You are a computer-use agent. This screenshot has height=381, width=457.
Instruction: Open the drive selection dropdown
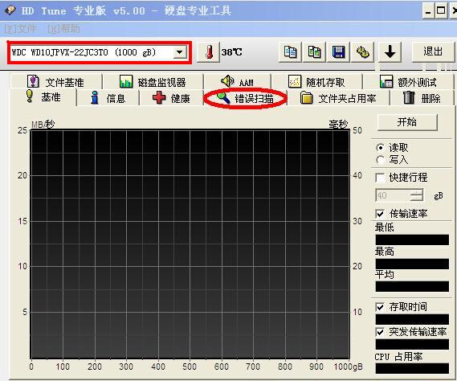tap(180, 52)
